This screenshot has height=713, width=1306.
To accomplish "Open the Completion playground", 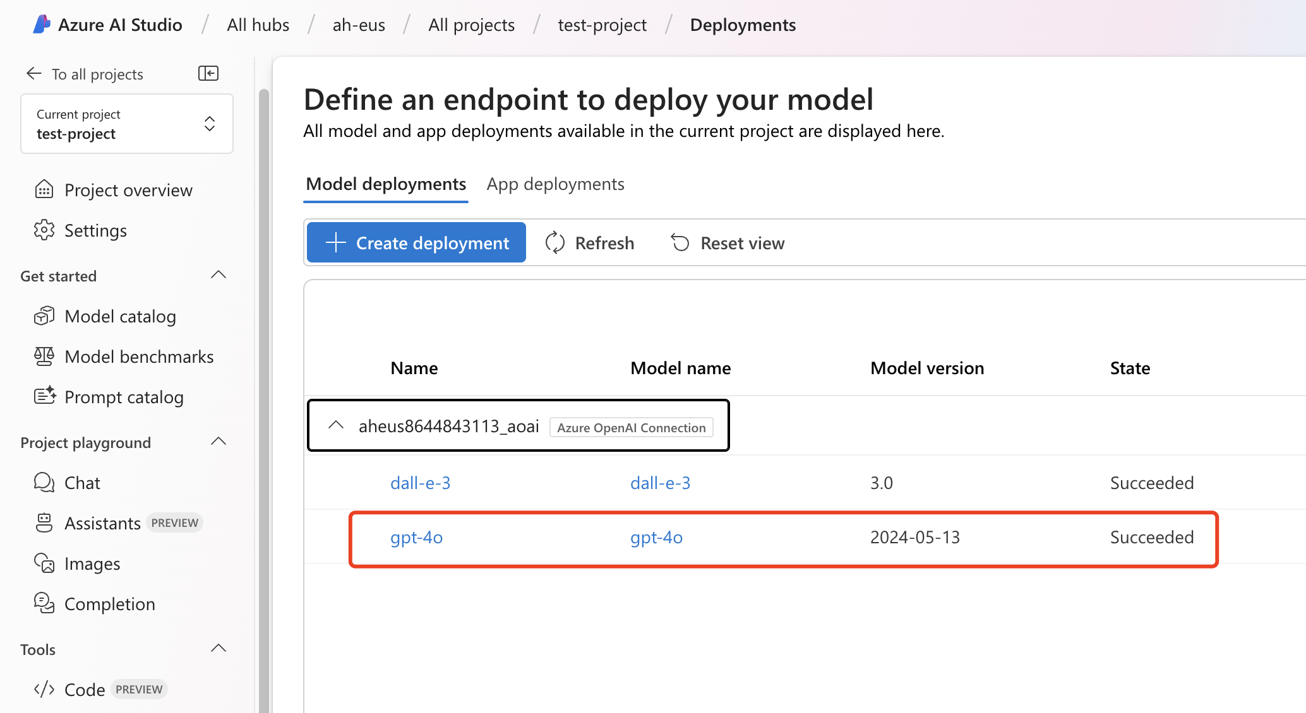I will [109, 604].
